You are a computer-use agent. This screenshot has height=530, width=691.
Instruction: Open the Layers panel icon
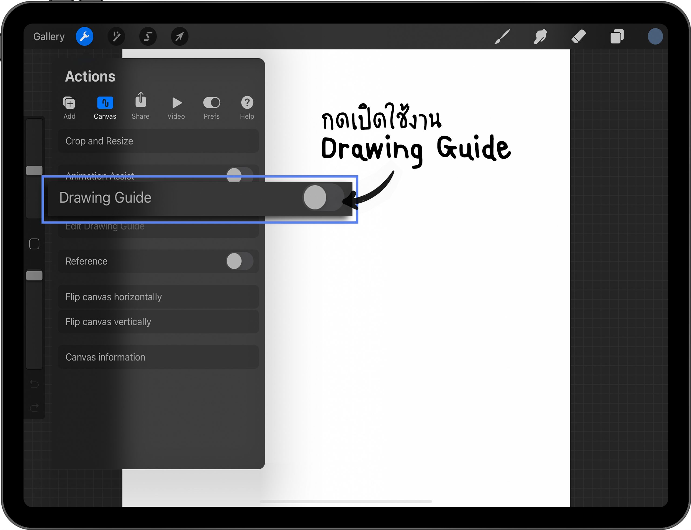click(x=617, y=36)
